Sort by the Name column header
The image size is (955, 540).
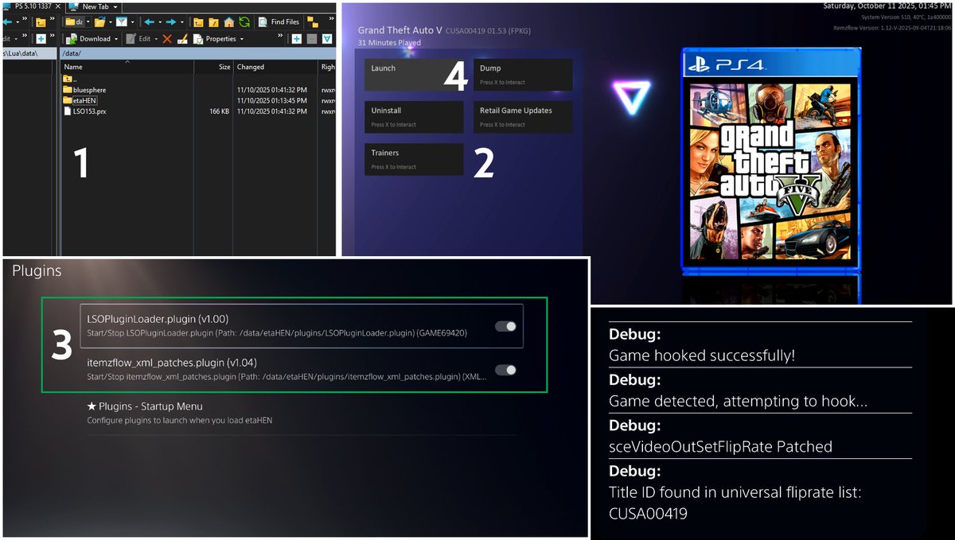127,67
